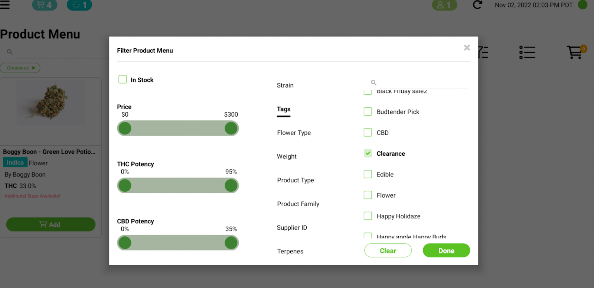The width and height of the screenshot is (594, 288).
Task: Click the loading badge showing 1
Action: coord(79,5)
